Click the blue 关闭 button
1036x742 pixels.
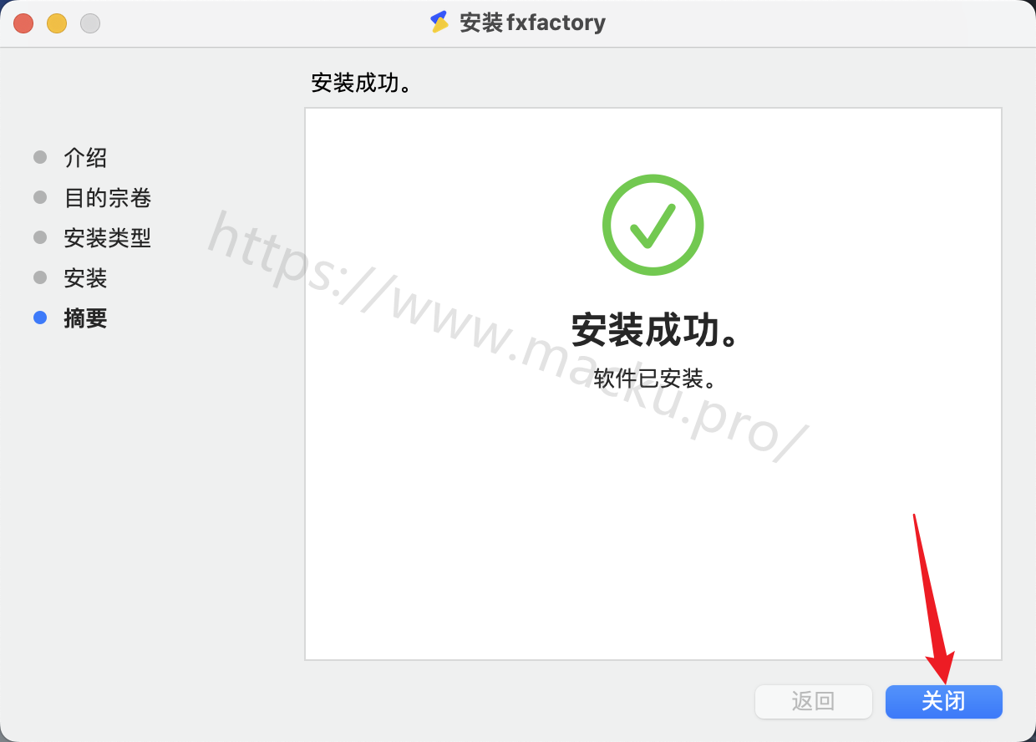(x=943, y=702)
